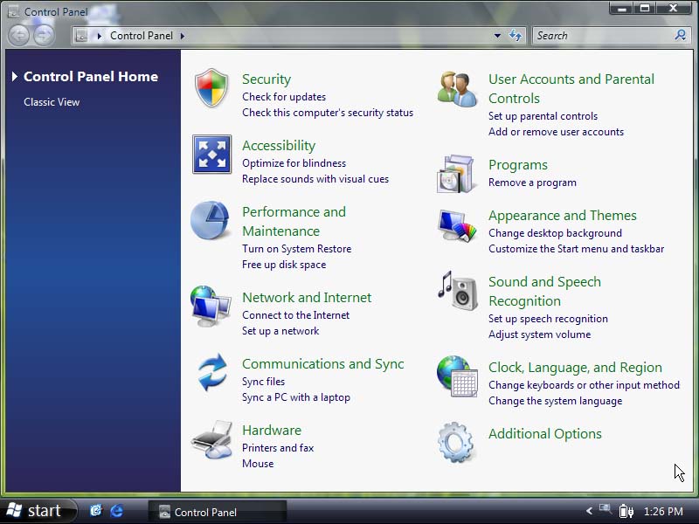Open the Performance and Maintenance pie icon

pos(211,221)
